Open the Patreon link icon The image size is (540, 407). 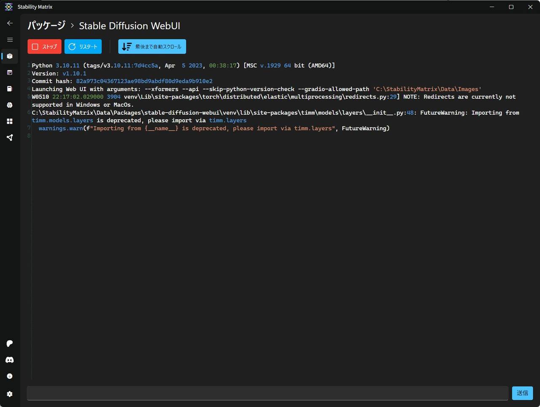10,344
